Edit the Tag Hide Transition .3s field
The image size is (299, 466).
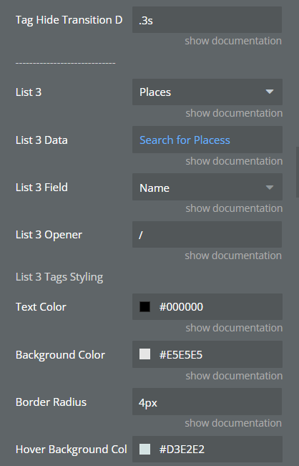[207, 20]
